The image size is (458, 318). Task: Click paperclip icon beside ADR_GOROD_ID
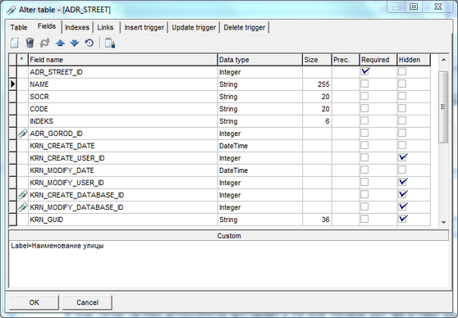coord(22,134)
